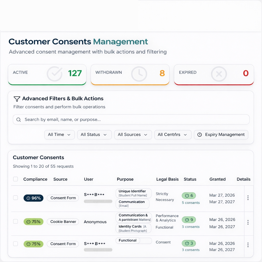Image resolution: width=262 pixels, height=262 pixels.
Task: Open the 5 consents link
Action: tap(191, 203)
